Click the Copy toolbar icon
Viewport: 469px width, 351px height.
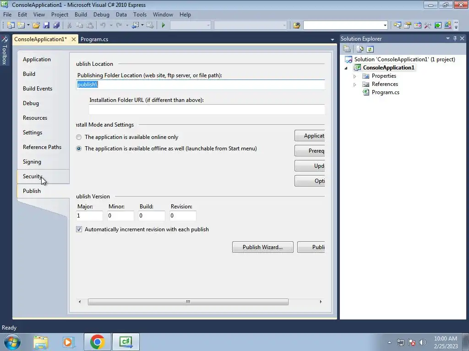pyautogui.click(x=80, y=25)
